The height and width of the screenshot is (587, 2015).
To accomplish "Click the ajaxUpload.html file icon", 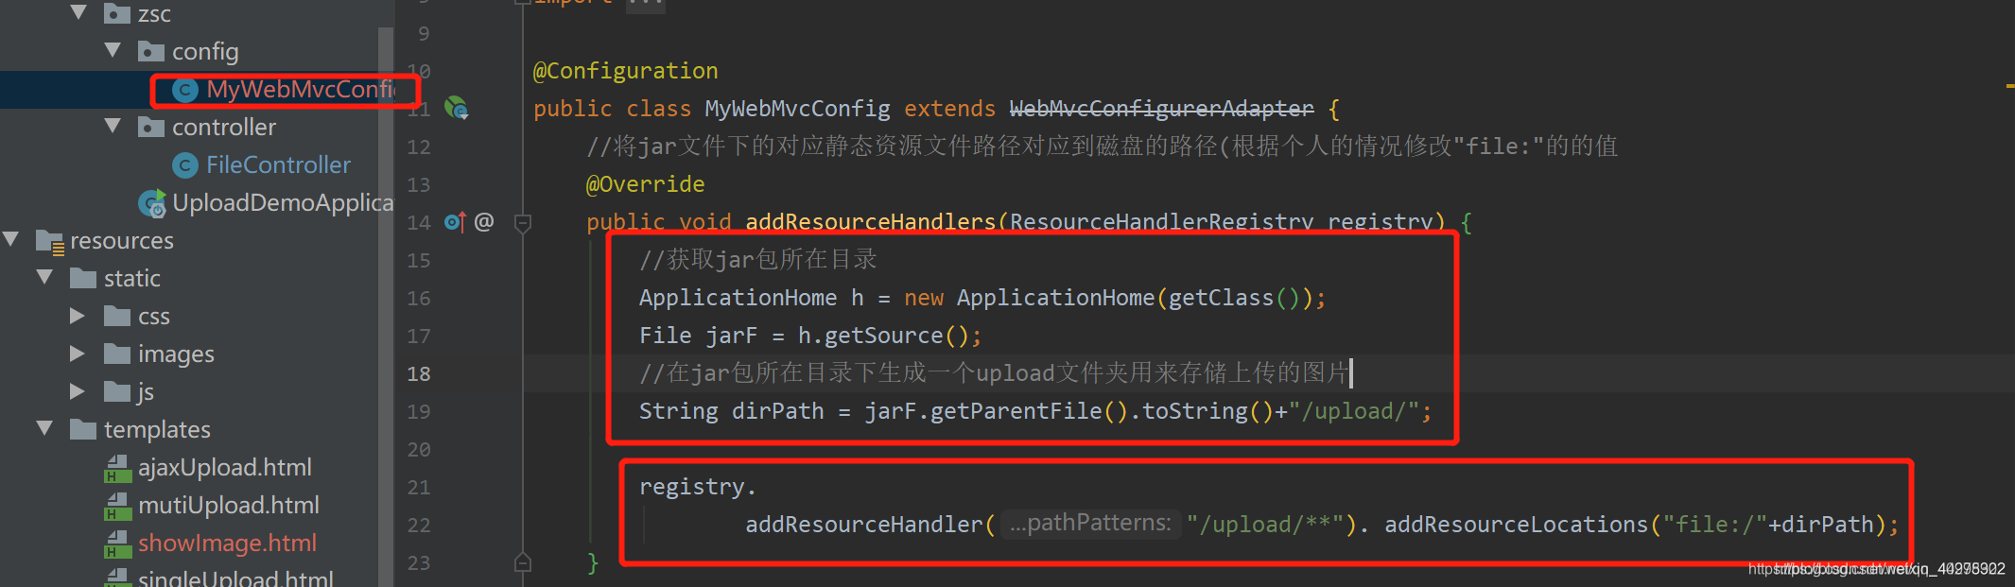I will 117,468.
